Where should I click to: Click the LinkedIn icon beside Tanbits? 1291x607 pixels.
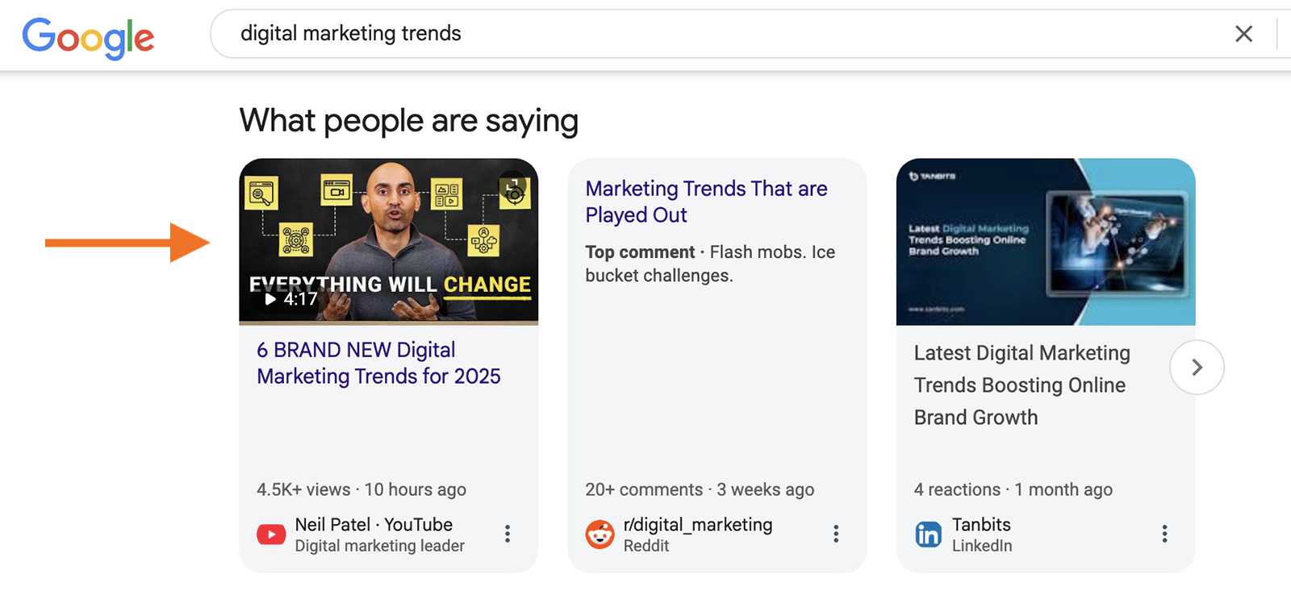[x=928, y=534]
